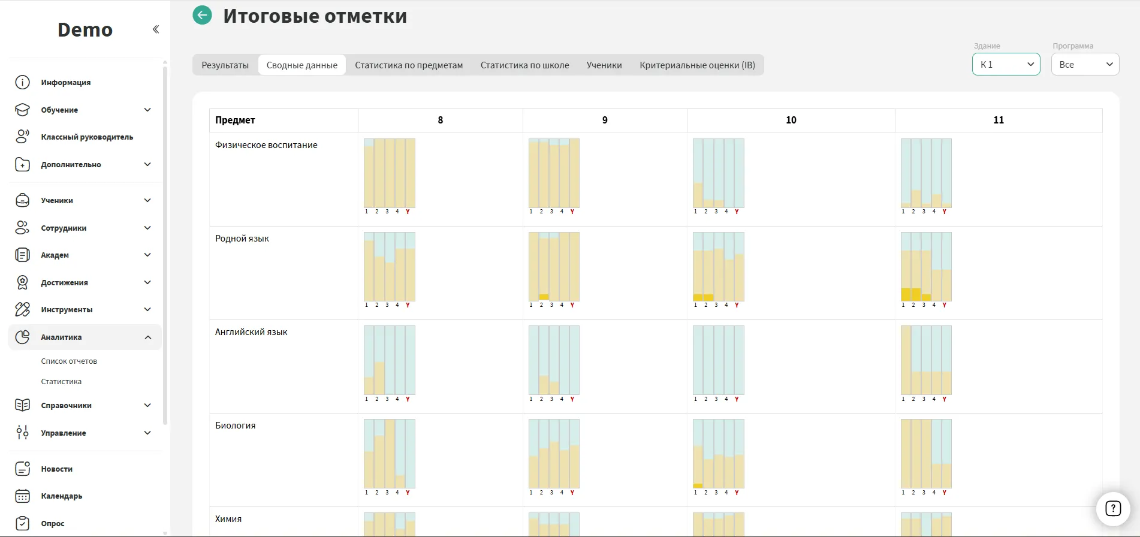Open Список отчетов link
The image size is (1140, 537).
(69, 361)
